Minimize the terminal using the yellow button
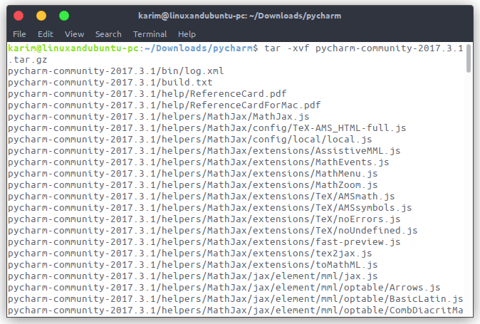The height and width of the screenshot is (324, 480). [41, 16]
